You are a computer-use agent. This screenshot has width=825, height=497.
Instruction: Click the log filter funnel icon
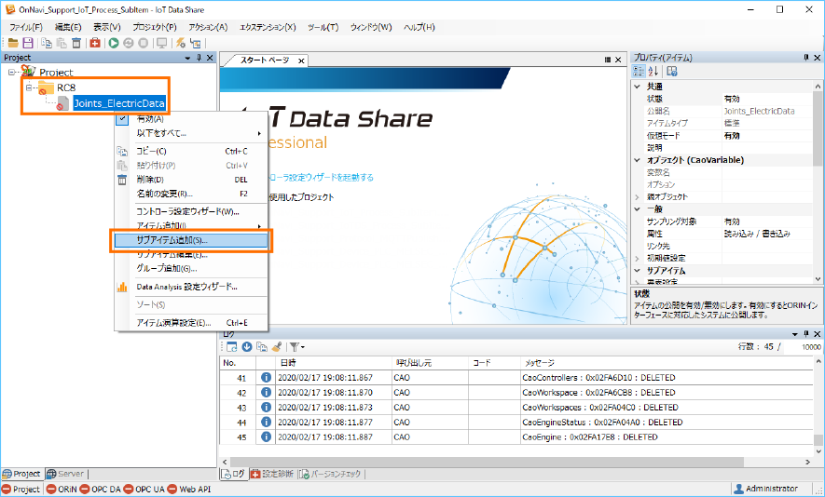[293, 346]
